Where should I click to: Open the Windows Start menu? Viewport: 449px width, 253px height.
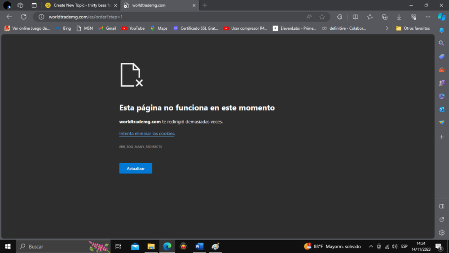(8, 246)
